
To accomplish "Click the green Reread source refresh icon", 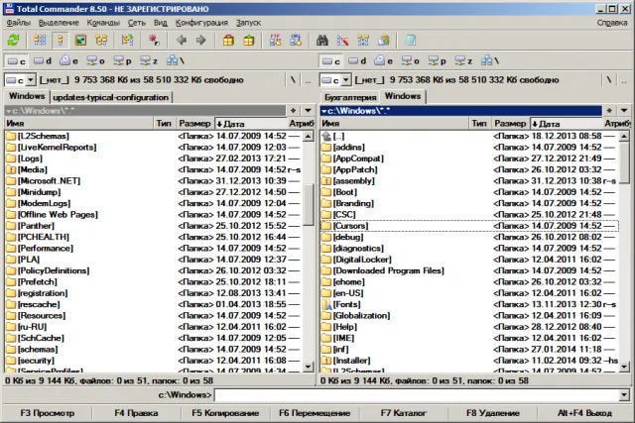I will tap(13, 40).
